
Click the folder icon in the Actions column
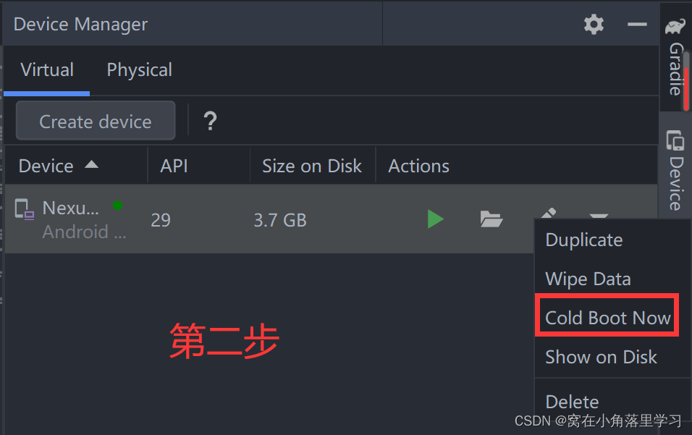491,219
